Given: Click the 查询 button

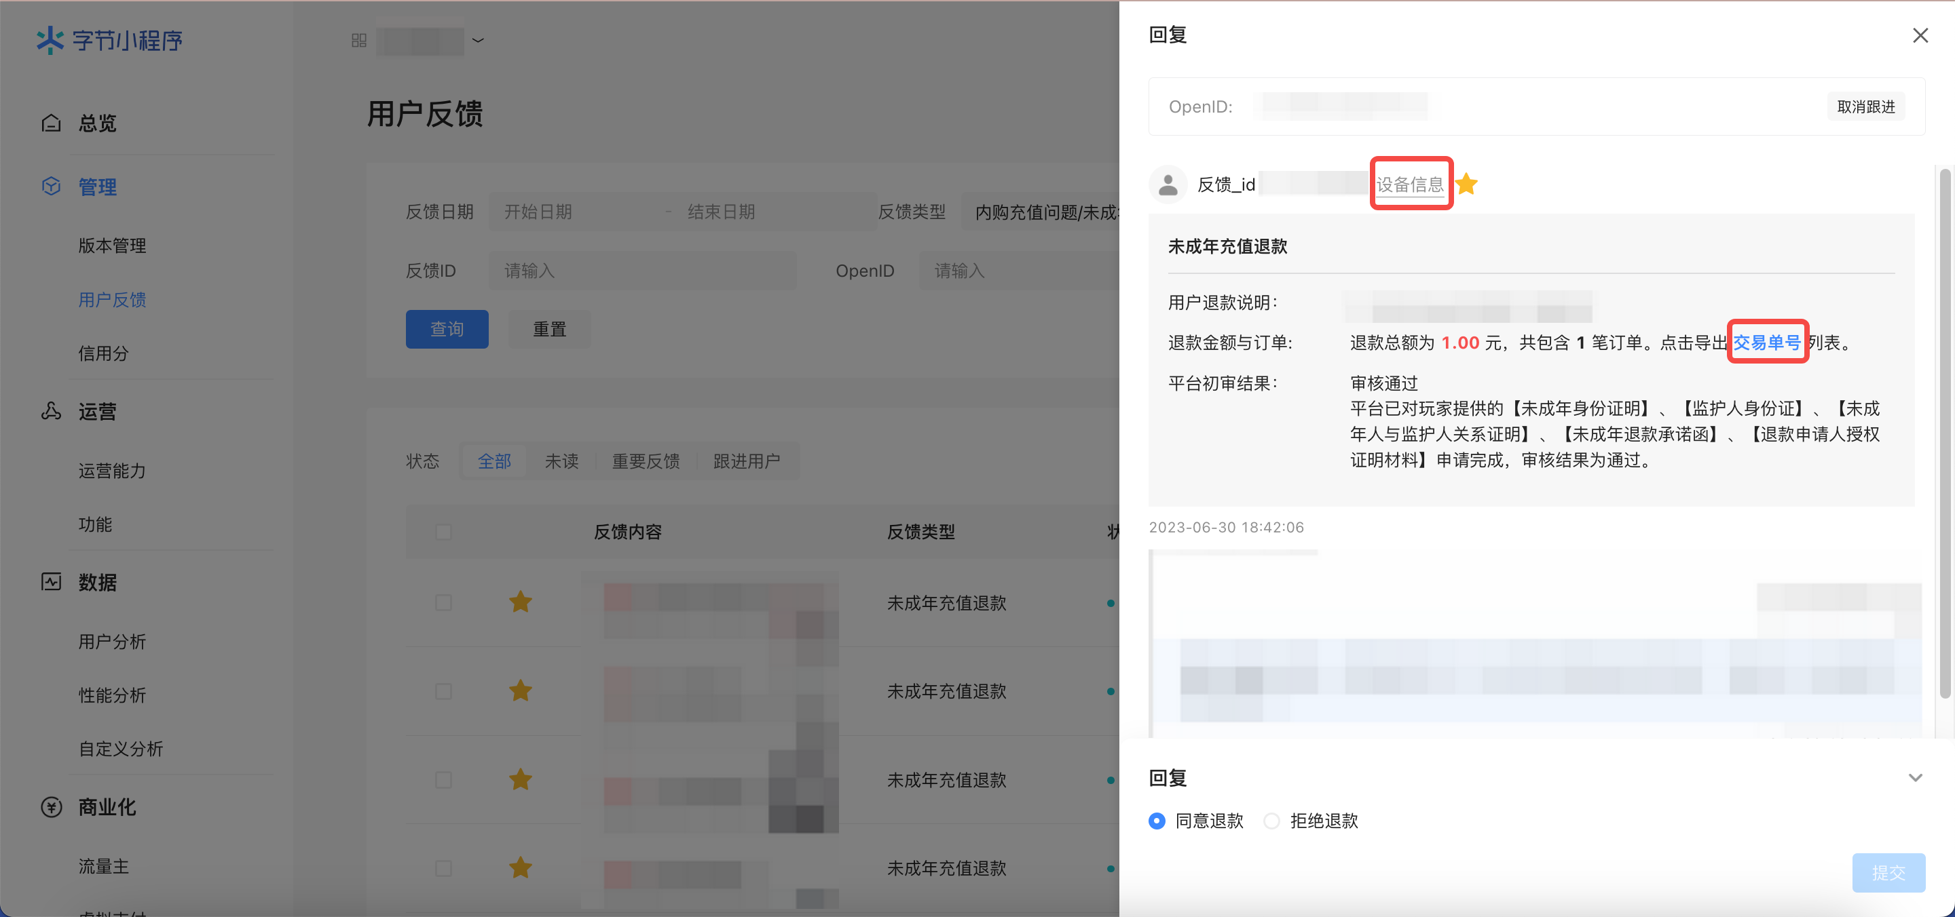Looking at the screenshot, I should 447,329.
